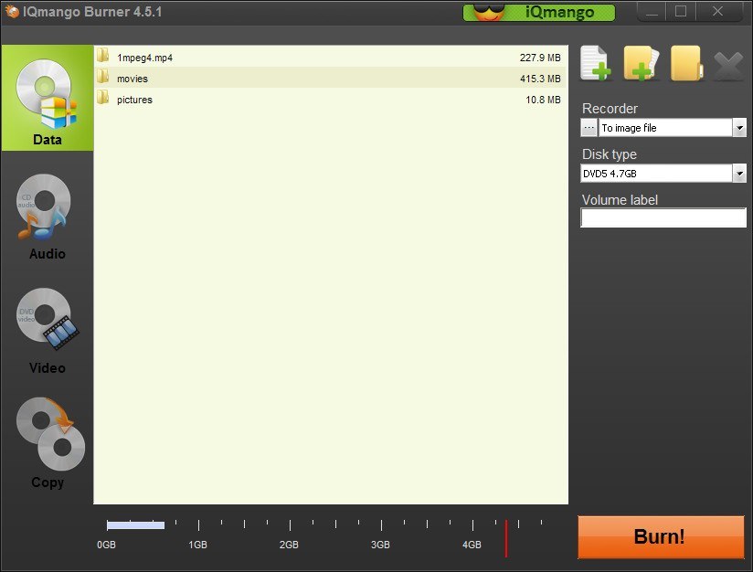This screenshot has width=753, height=572.
Task: Click the Volume label input field
Action: 663,217
